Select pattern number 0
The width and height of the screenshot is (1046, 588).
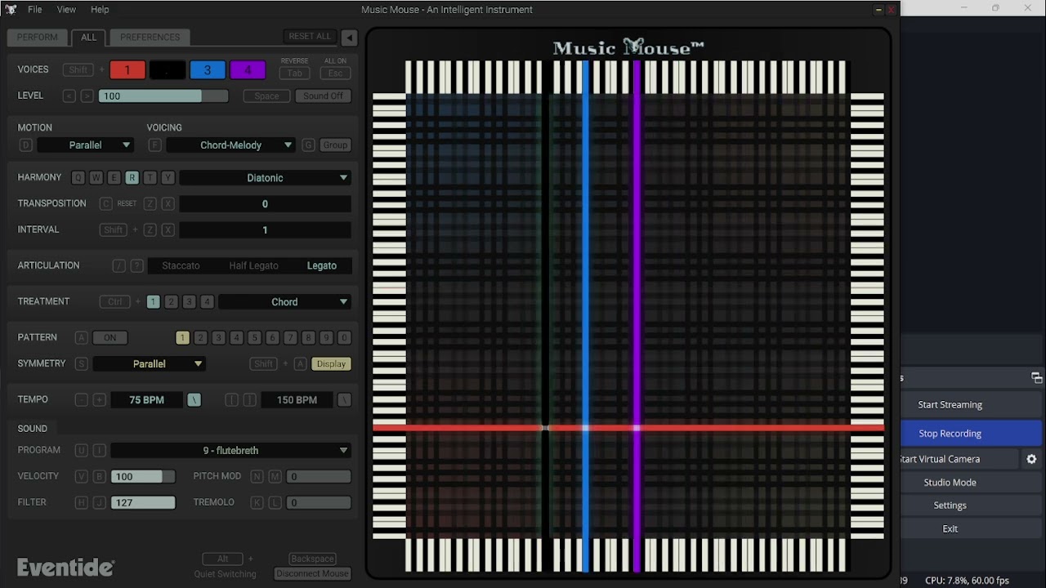345,338
